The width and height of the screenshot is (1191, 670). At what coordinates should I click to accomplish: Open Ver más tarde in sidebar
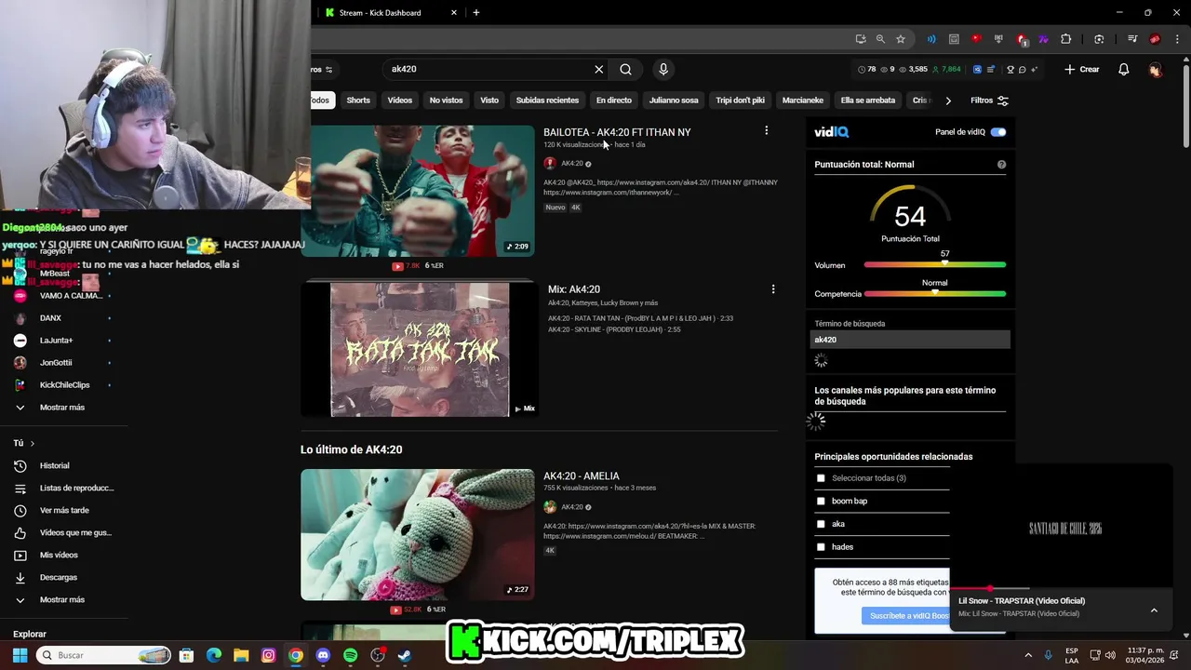click(x=63, y=510)
